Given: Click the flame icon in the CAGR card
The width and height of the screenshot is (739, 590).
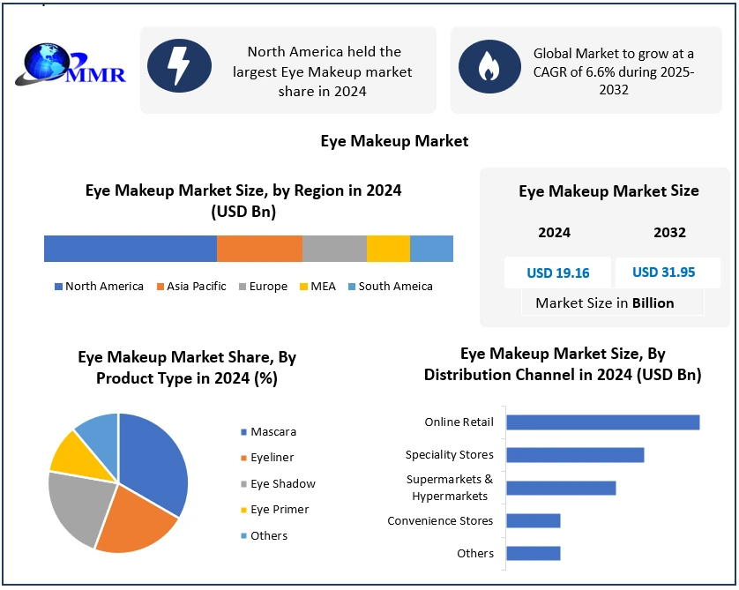Looking at the screenshot, I should (488, 66).
